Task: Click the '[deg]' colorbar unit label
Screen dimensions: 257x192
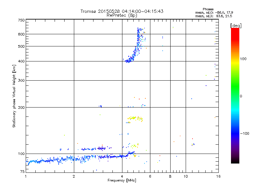Action: (x=236, y=26)
